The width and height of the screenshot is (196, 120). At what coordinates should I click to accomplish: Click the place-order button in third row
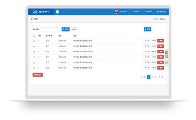(147, 52)
